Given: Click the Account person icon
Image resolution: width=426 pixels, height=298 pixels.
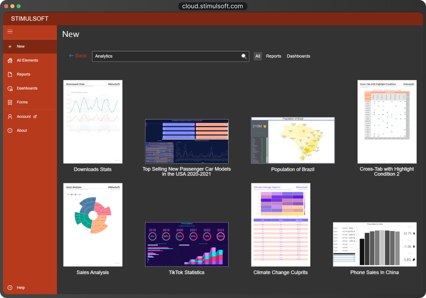Looking at the screenshot, I should tap(10, 117).
